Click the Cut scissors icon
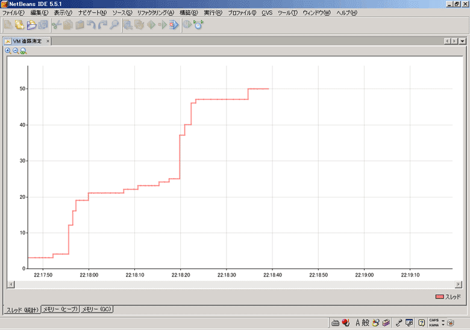This screenshot has width=470, height=330. 57,25
